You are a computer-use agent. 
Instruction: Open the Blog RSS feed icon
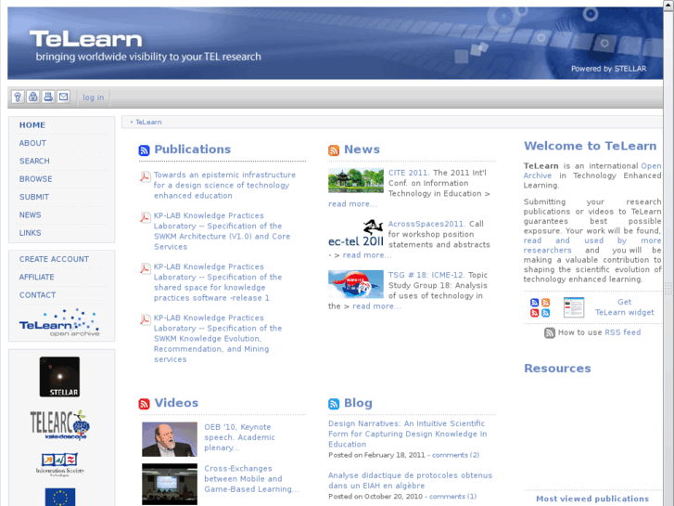334,404
